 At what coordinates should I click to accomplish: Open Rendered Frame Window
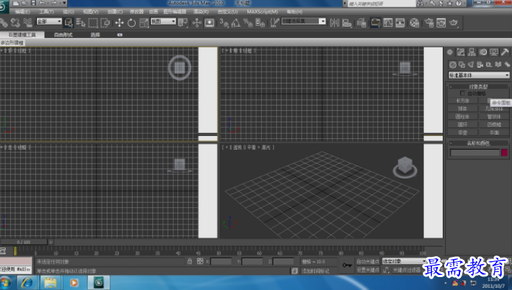[x=441, y=22]
